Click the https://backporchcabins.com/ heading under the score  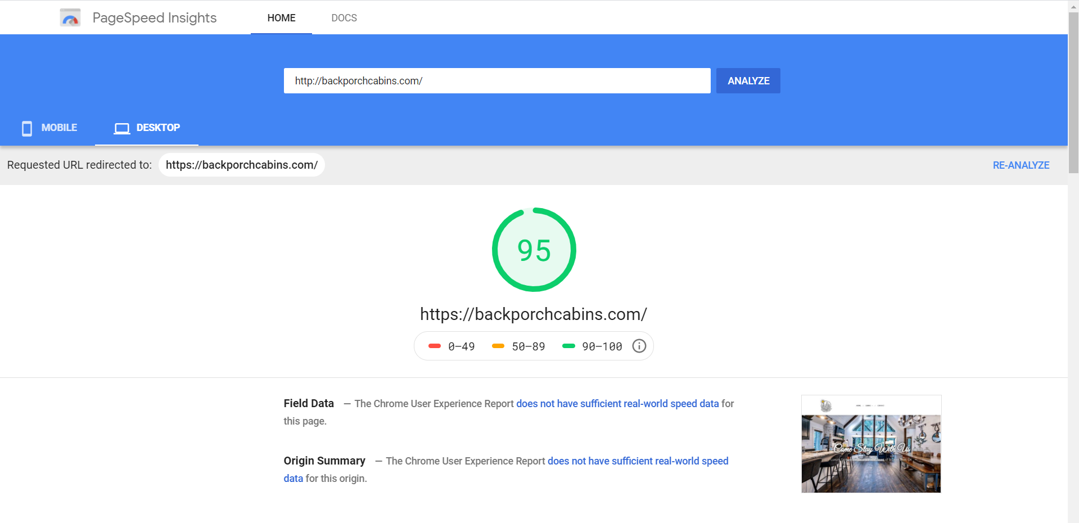click(534, 314)
